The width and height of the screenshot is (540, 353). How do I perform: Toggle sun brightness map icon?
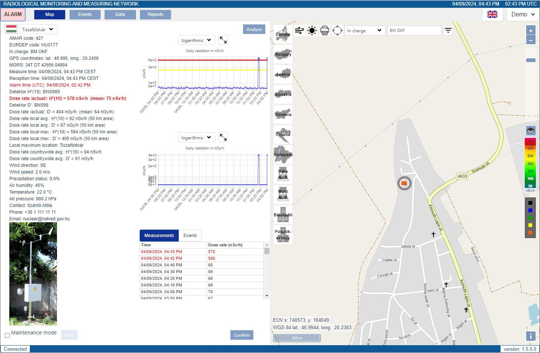(x=312, y=30)
